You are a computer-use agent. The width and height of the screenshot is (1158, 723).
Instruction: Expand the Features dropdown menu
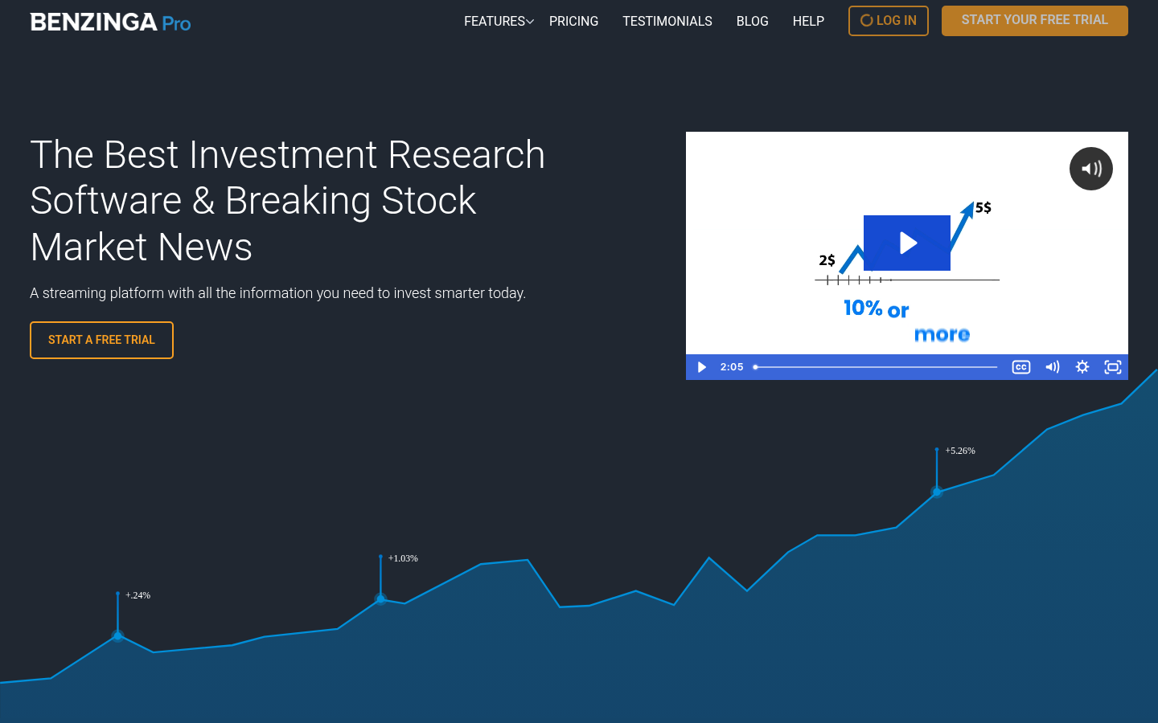point(499,21)
